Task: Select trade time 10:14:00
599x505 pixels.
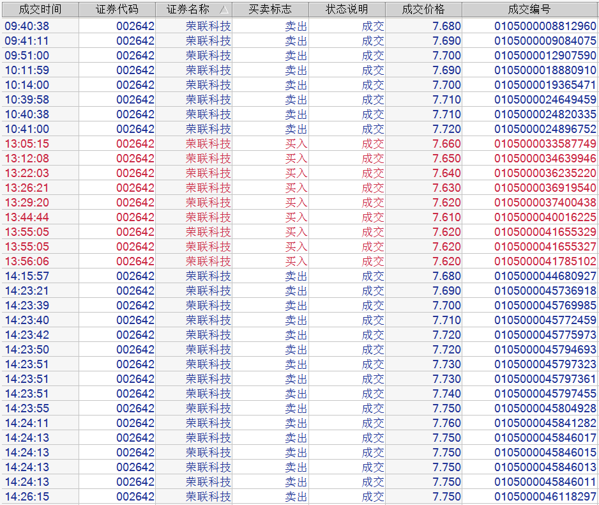Action: 27,85
